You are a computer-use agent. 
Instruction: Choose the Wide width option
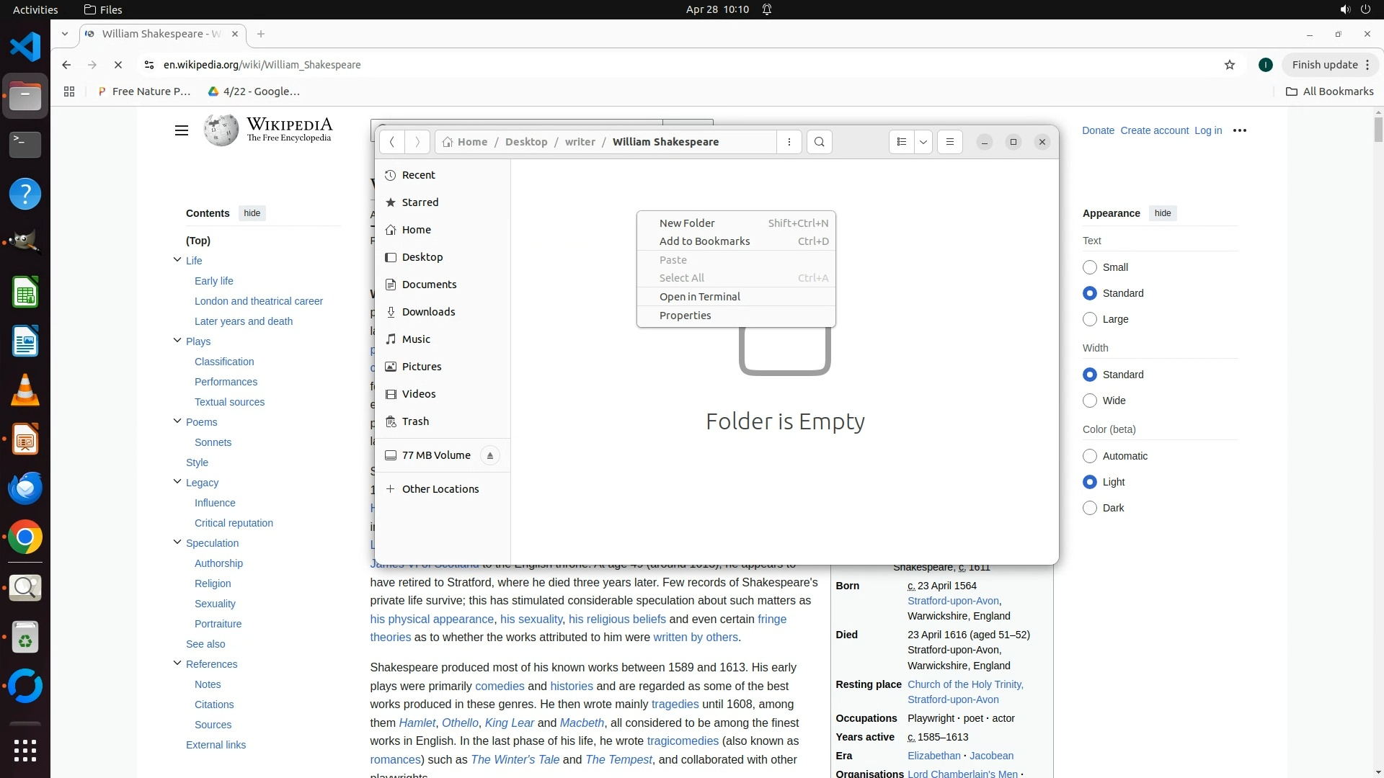tap(1089, 401)
